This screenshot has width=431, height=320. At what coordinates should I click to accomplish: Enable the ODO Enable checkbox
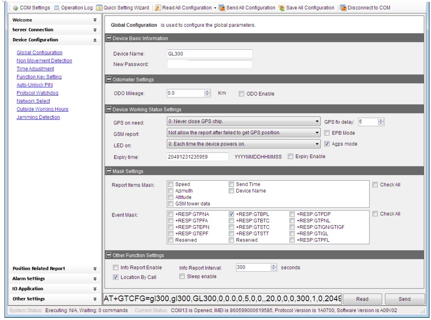pyautogui.click(x=242, y=94)
